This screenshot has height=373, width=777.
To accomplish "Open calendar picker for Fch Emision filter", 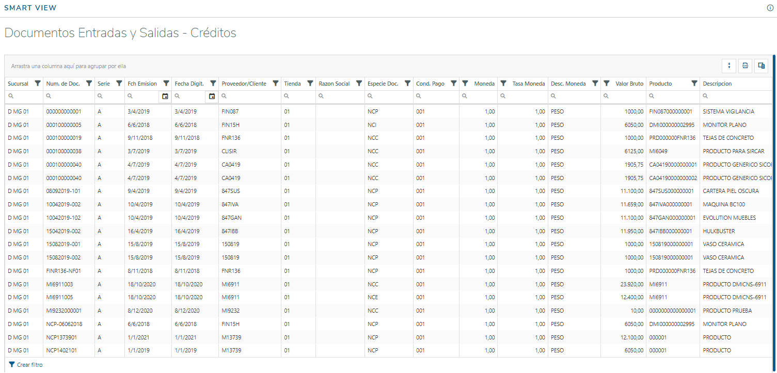I will [x=165, y=96].
